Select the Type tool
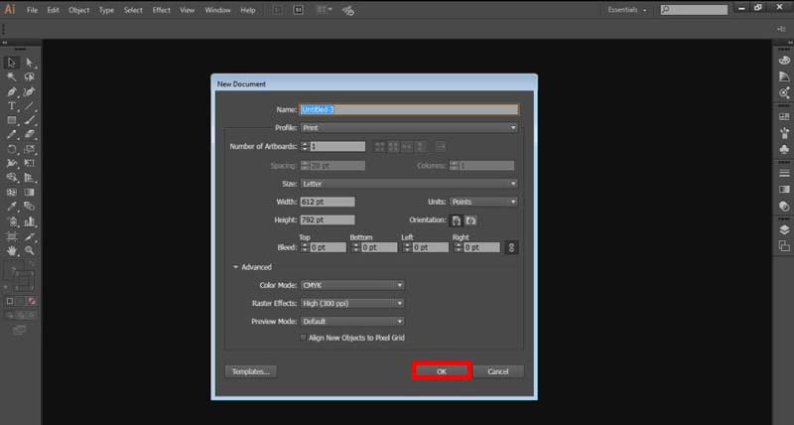 pyautogui.click(x=12, y=105)
